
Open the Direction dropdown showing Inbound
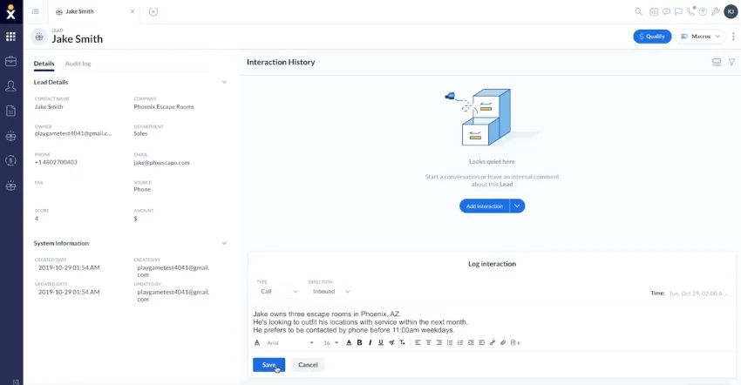(x=331, y=292)
